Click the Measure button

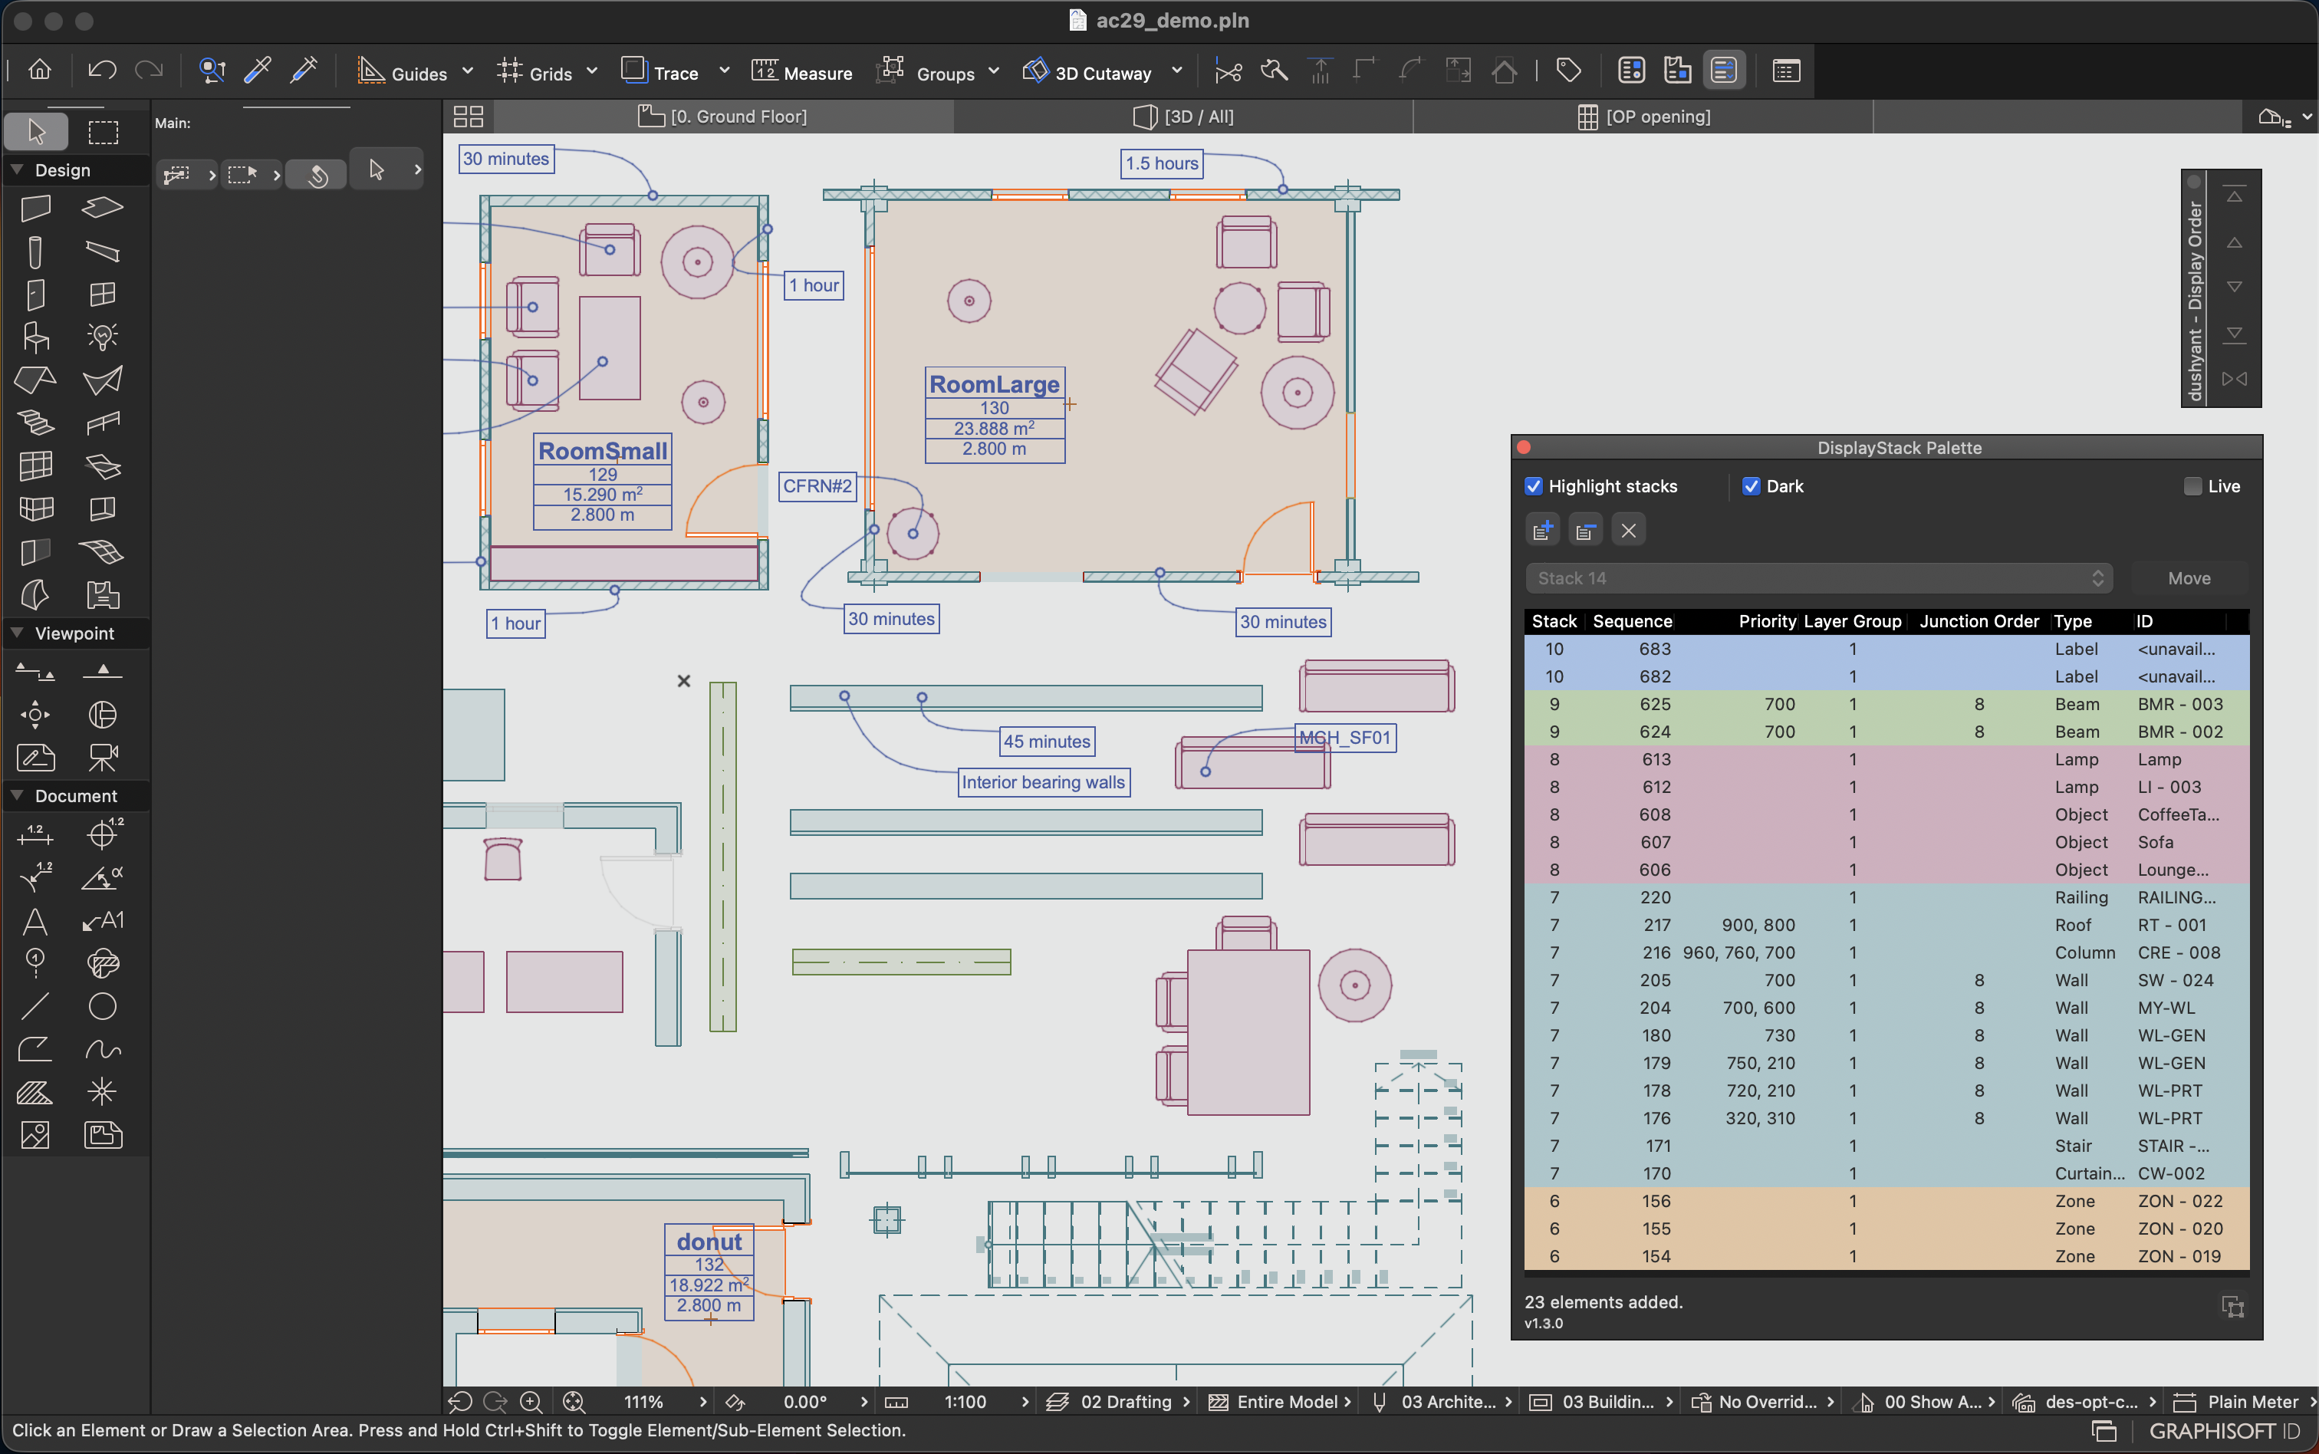(802, 72)
